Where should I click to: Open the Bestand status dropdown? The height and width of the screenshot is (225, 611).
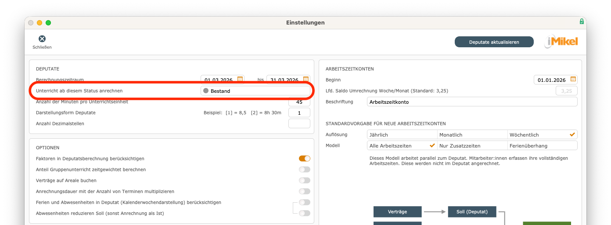255,91
